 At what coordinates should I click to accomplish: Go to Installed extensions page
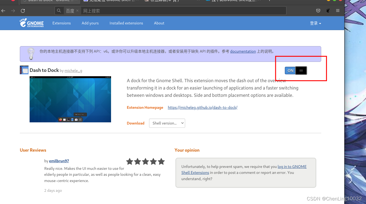(x=126, y=23)
